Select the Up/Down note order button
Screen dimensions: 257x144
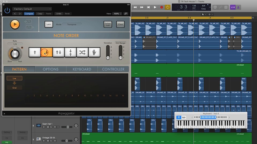pyautogui.click(x=59, y=52)
